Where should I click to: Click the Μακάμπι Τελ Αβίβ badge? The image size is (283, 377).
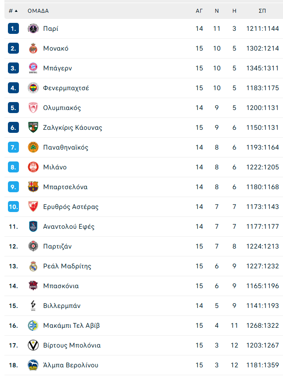(x=33, y=325)
